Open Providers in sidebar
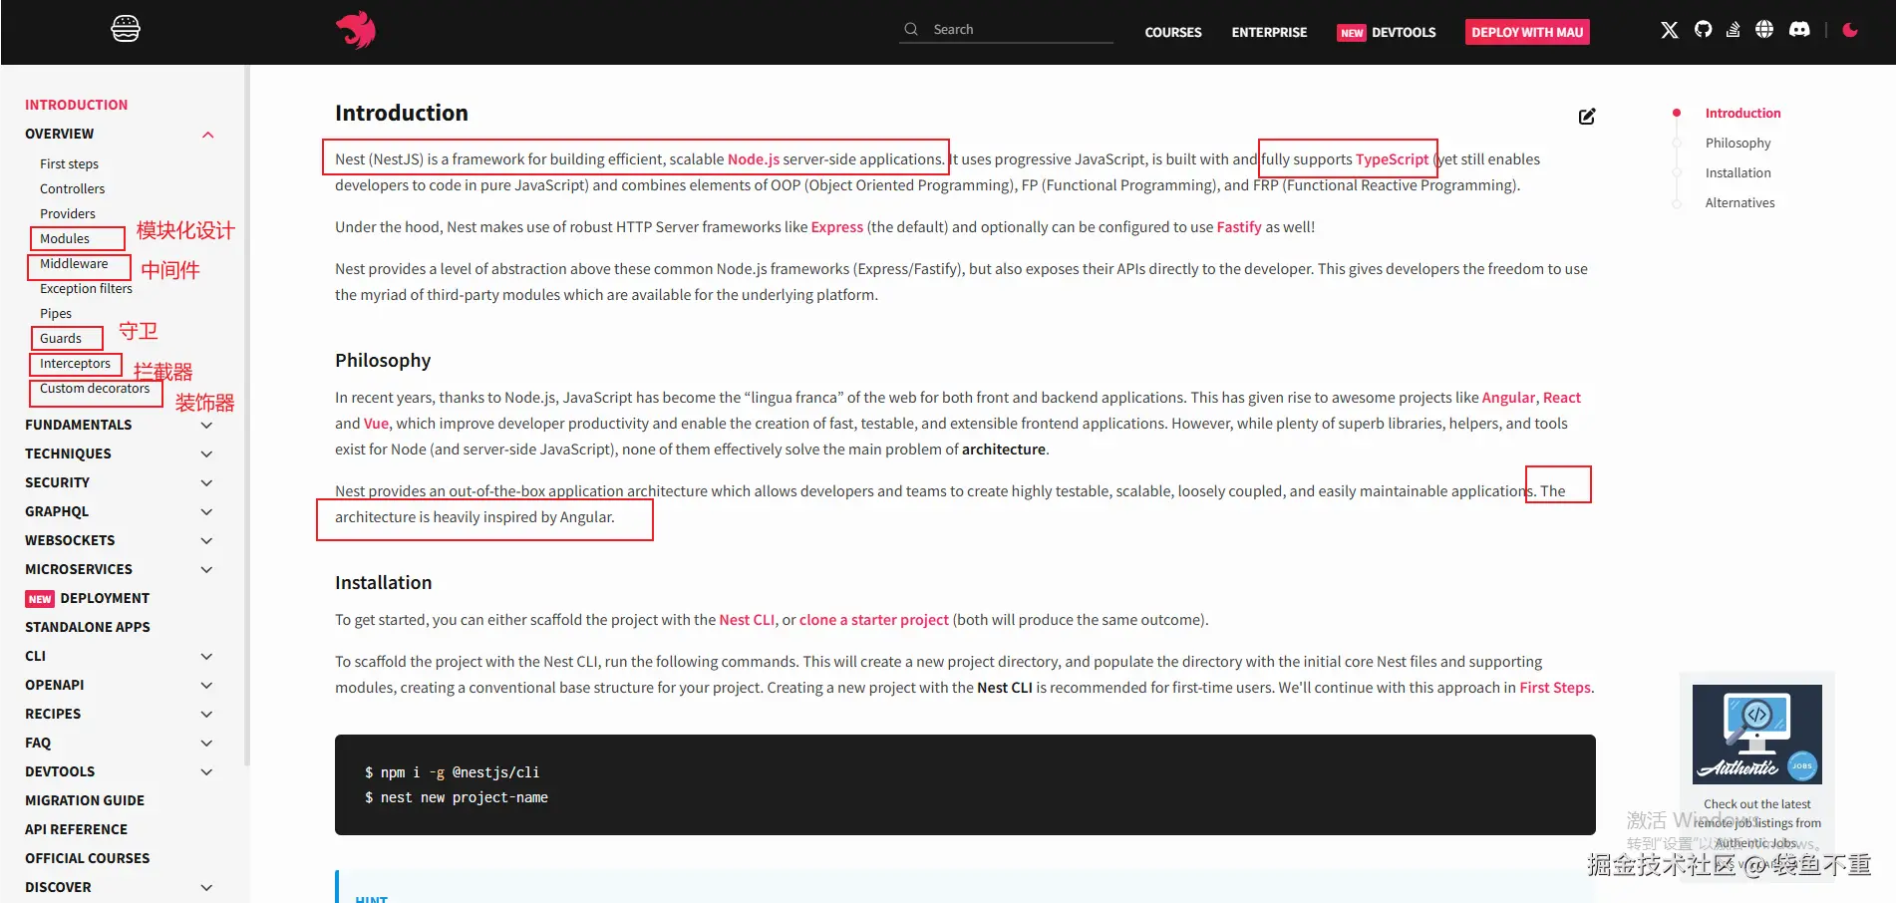The image size is (1896, 903). coord(68,214)
